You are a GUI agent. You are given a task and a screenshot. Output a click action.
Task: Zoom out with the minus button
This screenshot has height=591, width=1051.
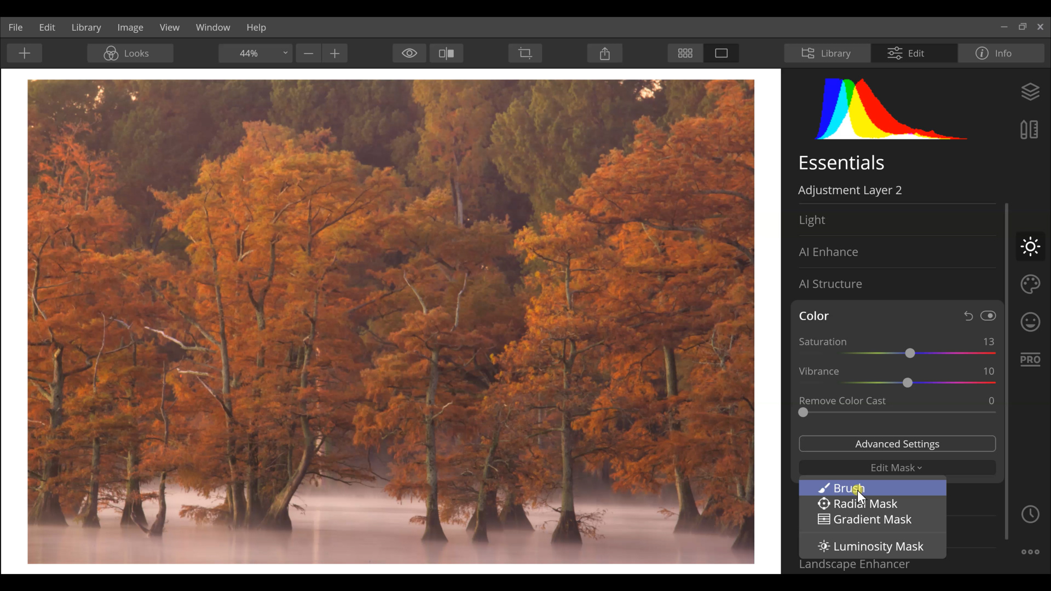(x=308, y=53)
